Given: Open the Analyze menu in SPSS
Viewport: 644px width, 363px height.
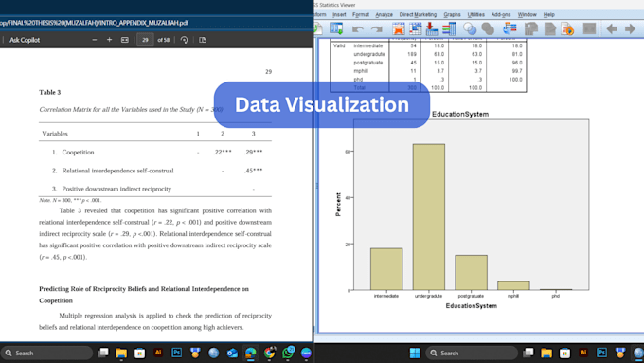Looking at the screenshot, I should click(384, 15).
